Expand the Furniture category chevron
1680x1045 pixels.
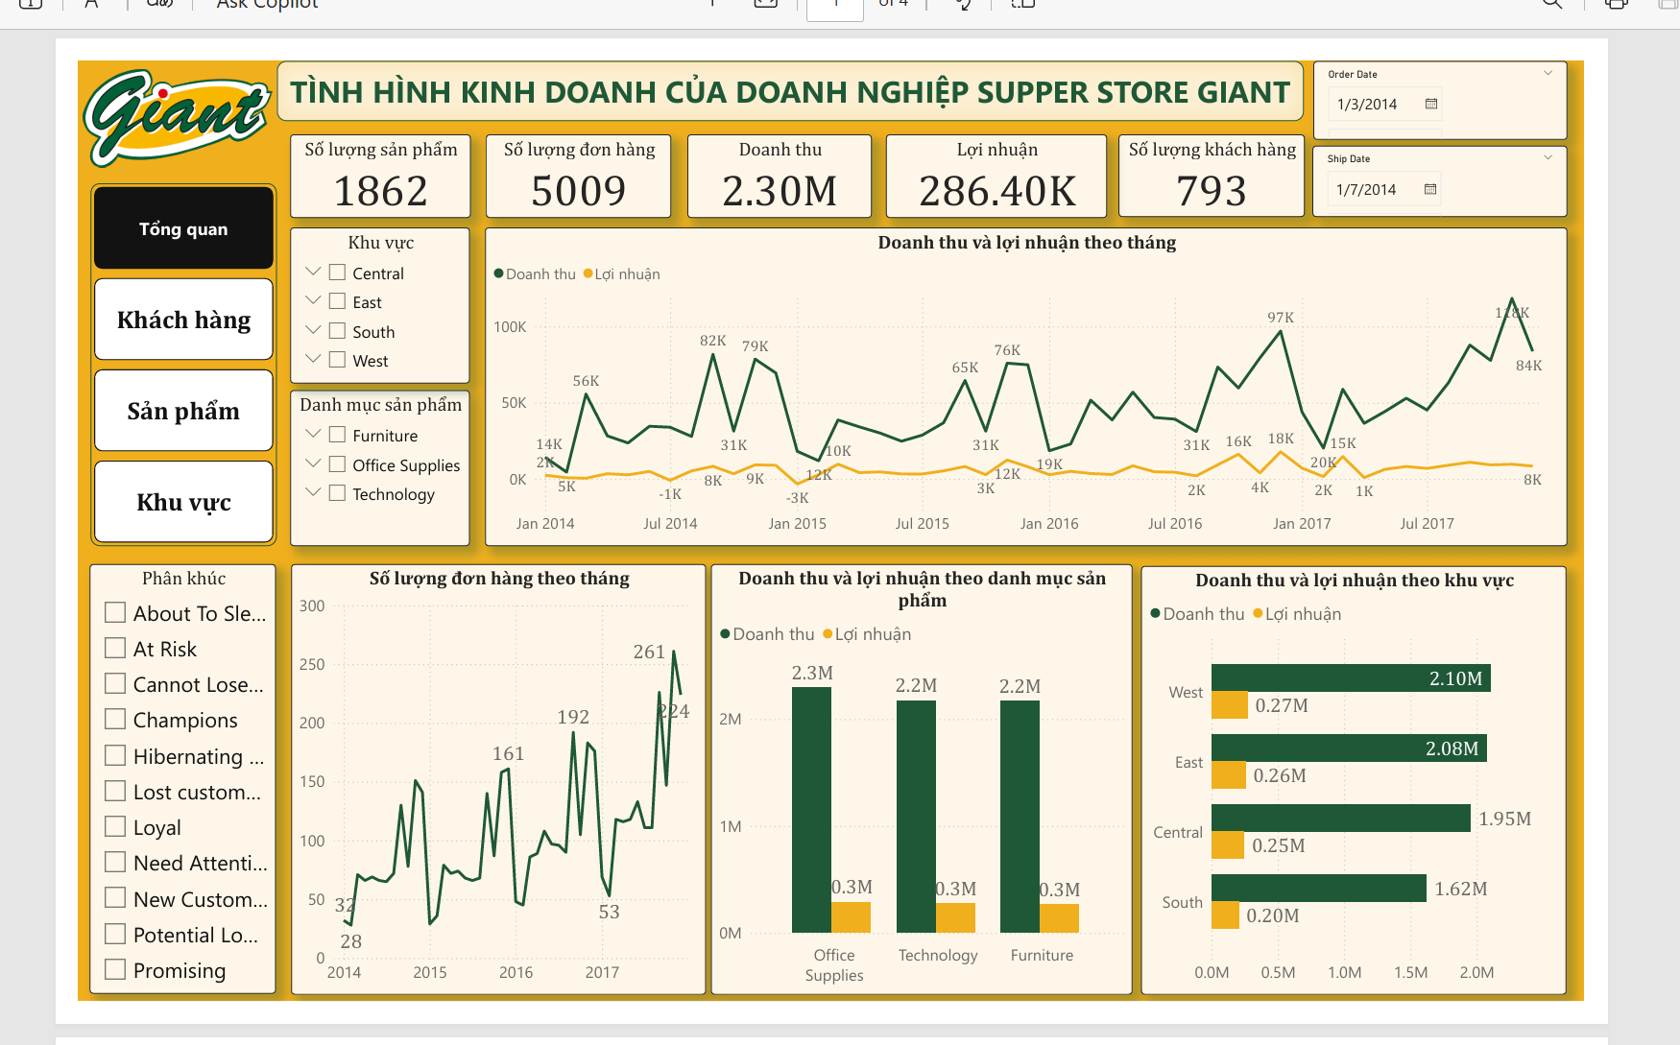tap(313, 434)
